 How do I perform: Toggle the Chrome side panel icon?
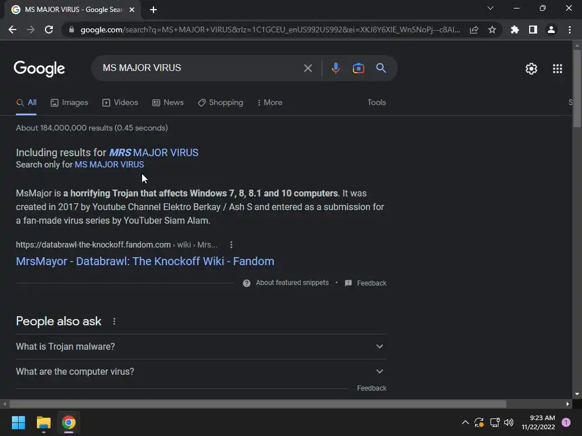pos(533,30)
